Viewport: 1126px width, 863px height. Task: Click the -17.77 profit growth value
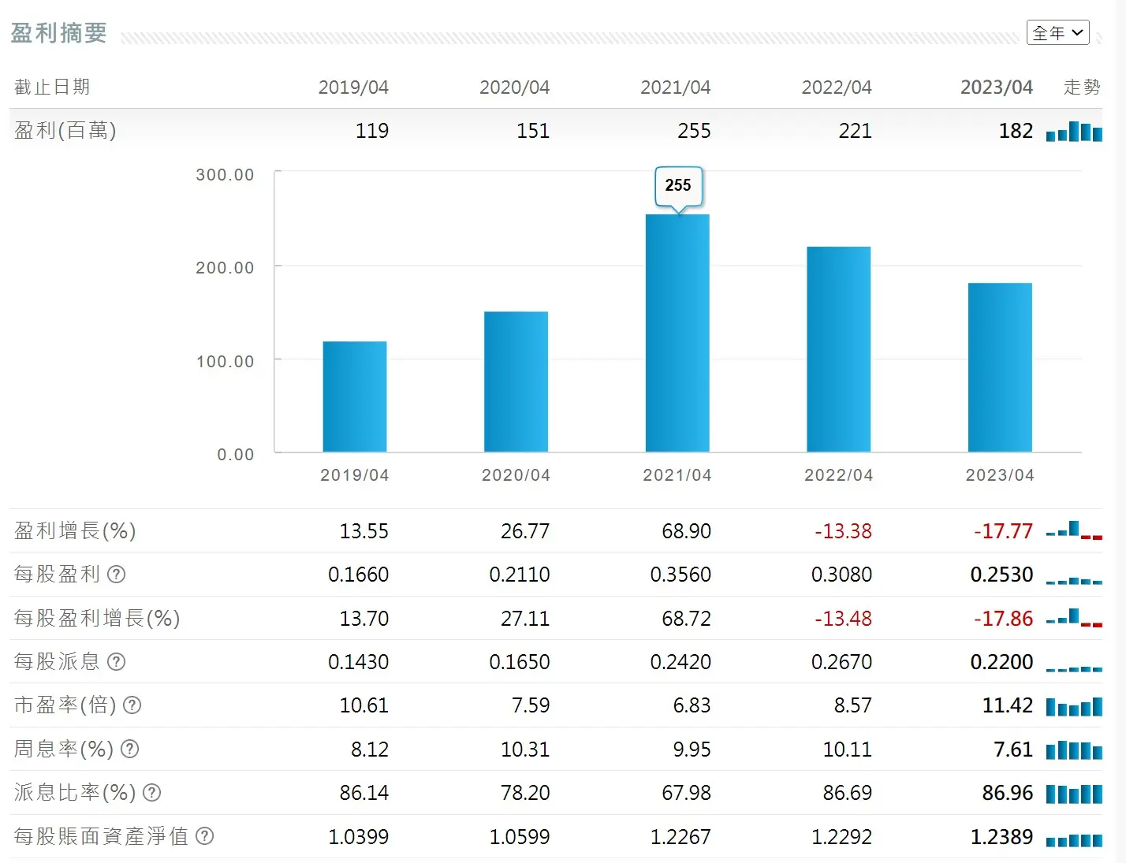pos(1003,531)
